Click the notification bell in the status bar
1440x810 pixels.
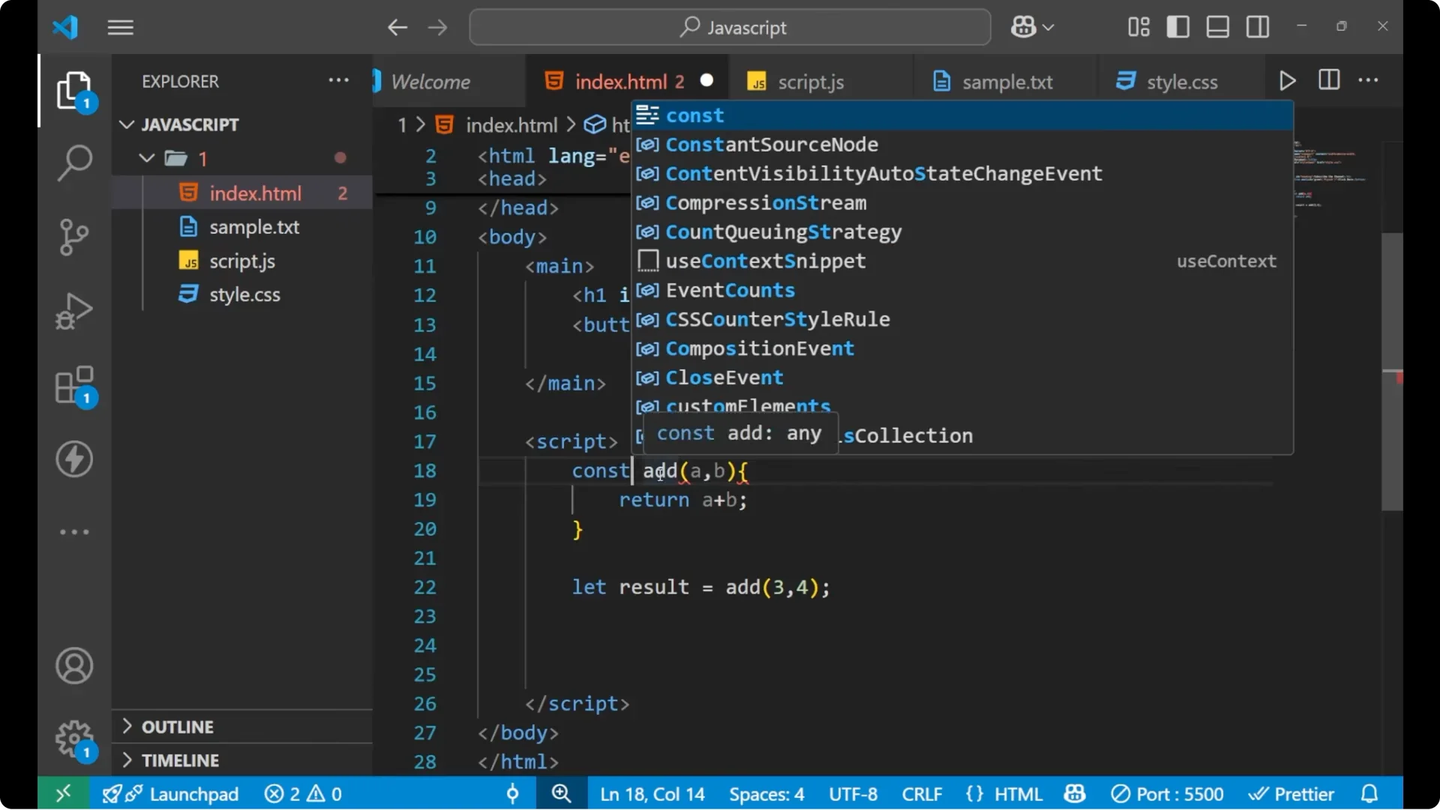point(1369,793)
